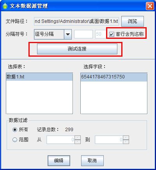The height and width of the screenshot is (170, 156).
Task: Open the 逗号分隔 separator dropdown arrow
Action: pyautogui.click(x=68, y=34)
